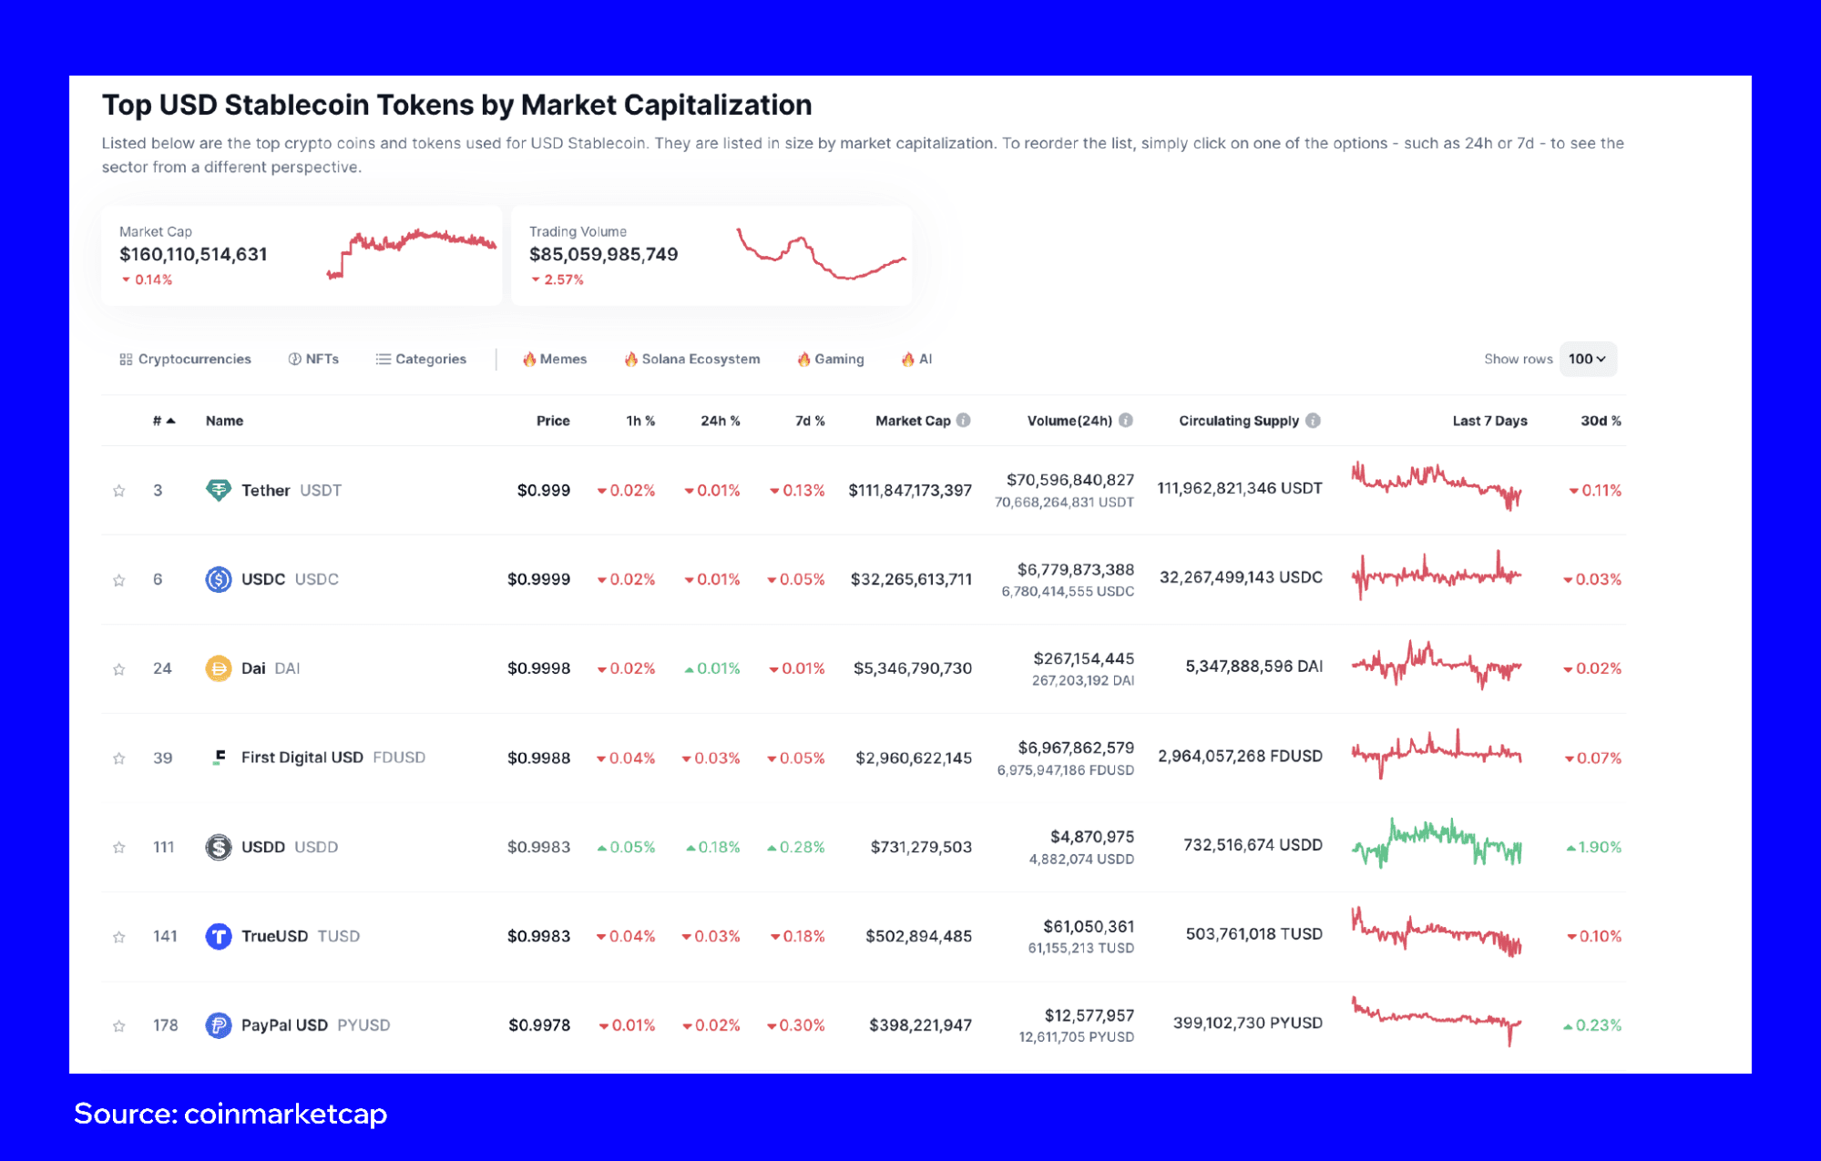The height and width of the screenshot is (1161, 1821).
Task: Click the USDC coin logo icon
Action: [219, 579]
